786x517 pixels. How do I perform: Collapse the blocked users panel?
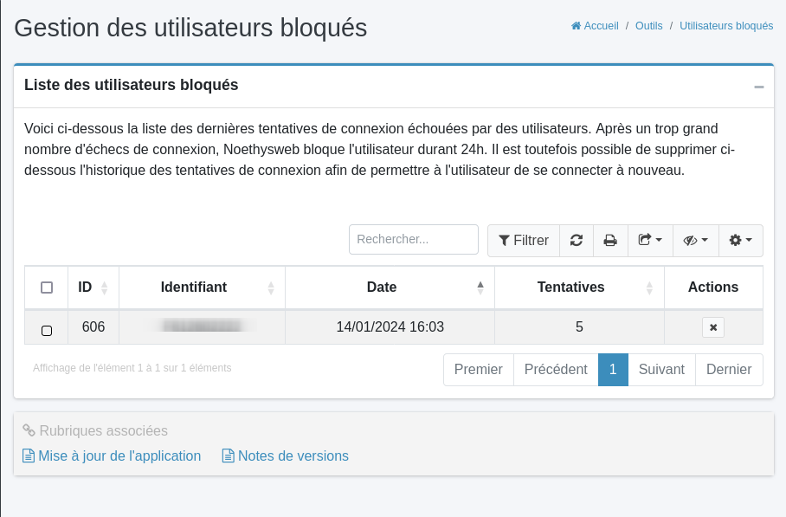pos(759,87)
